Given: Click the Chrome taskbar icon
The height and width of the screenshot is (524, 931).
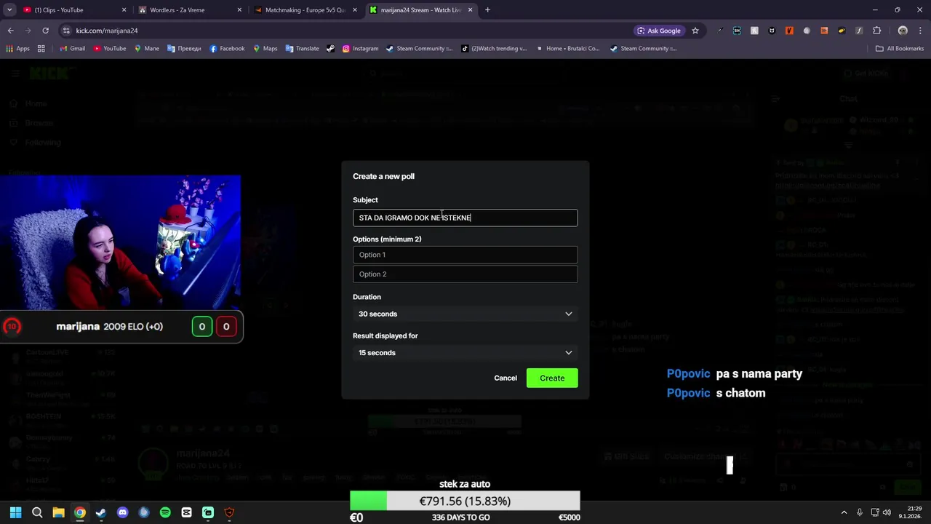Looking at the screenshot, I should click(x=79, y=512).
